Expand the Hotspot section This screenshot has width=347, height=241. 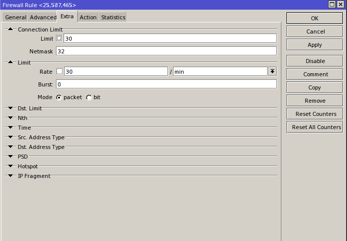click(x=10, y=166)
